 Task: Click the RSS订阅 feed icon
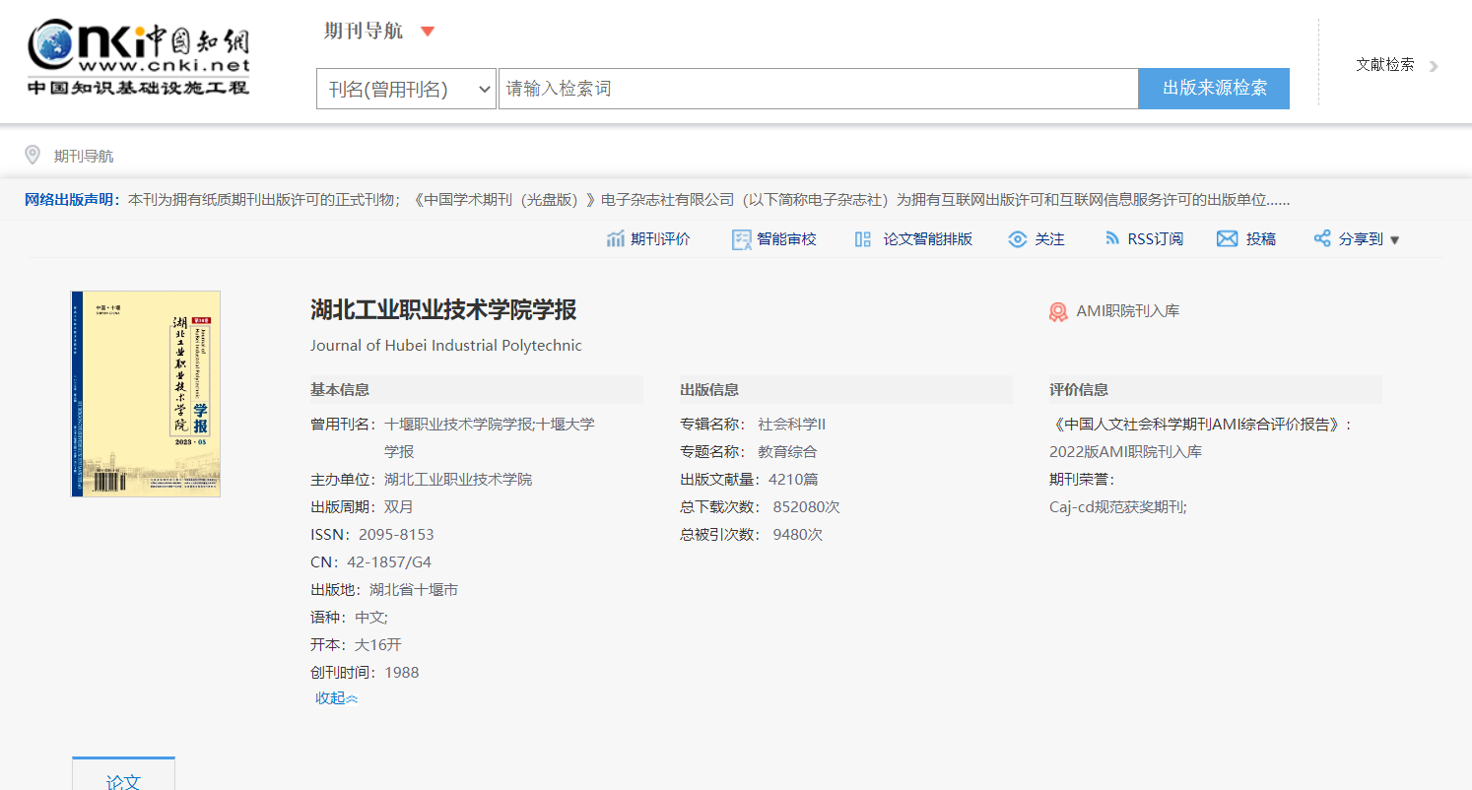tap(1112, 239)
